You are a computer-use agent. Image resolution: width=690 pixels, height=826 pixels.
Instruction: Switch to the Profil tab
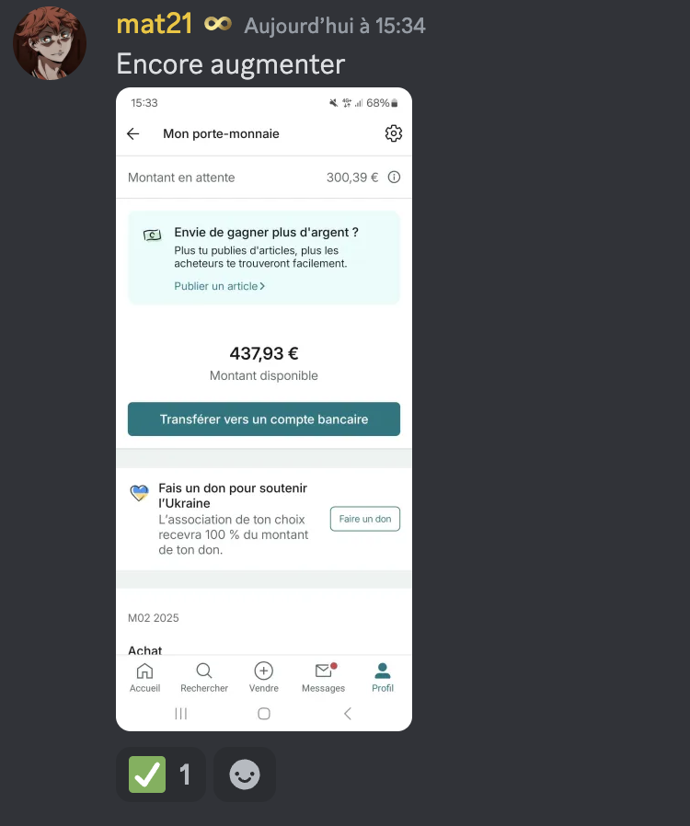pyautogui.click(x=383, y=677)
